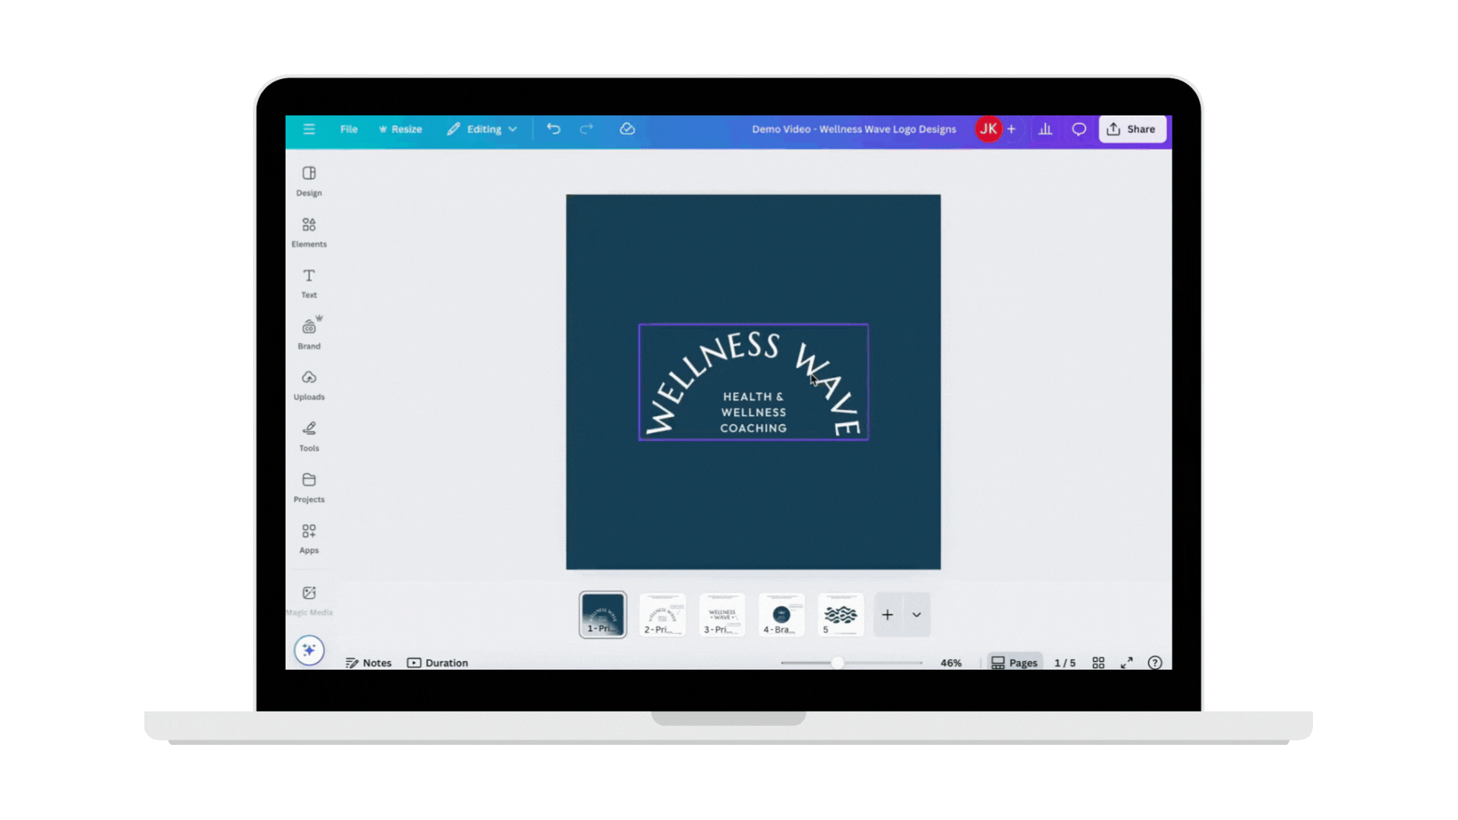
Task: Open the Apps panel
Action: click(309, 538)
